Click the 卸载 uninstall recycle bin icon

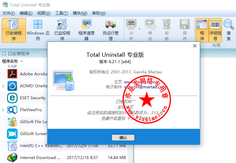[x=167, y=24]
